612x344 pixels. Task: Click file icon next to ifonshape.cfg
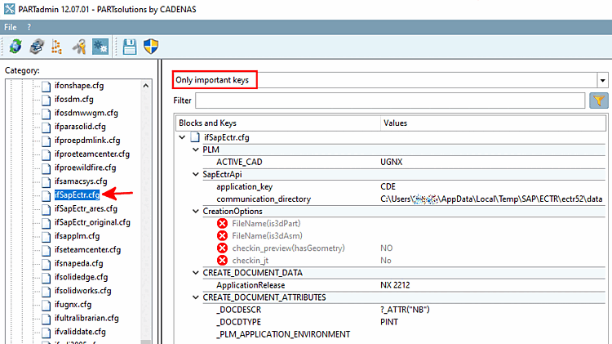tap(46, 86)
